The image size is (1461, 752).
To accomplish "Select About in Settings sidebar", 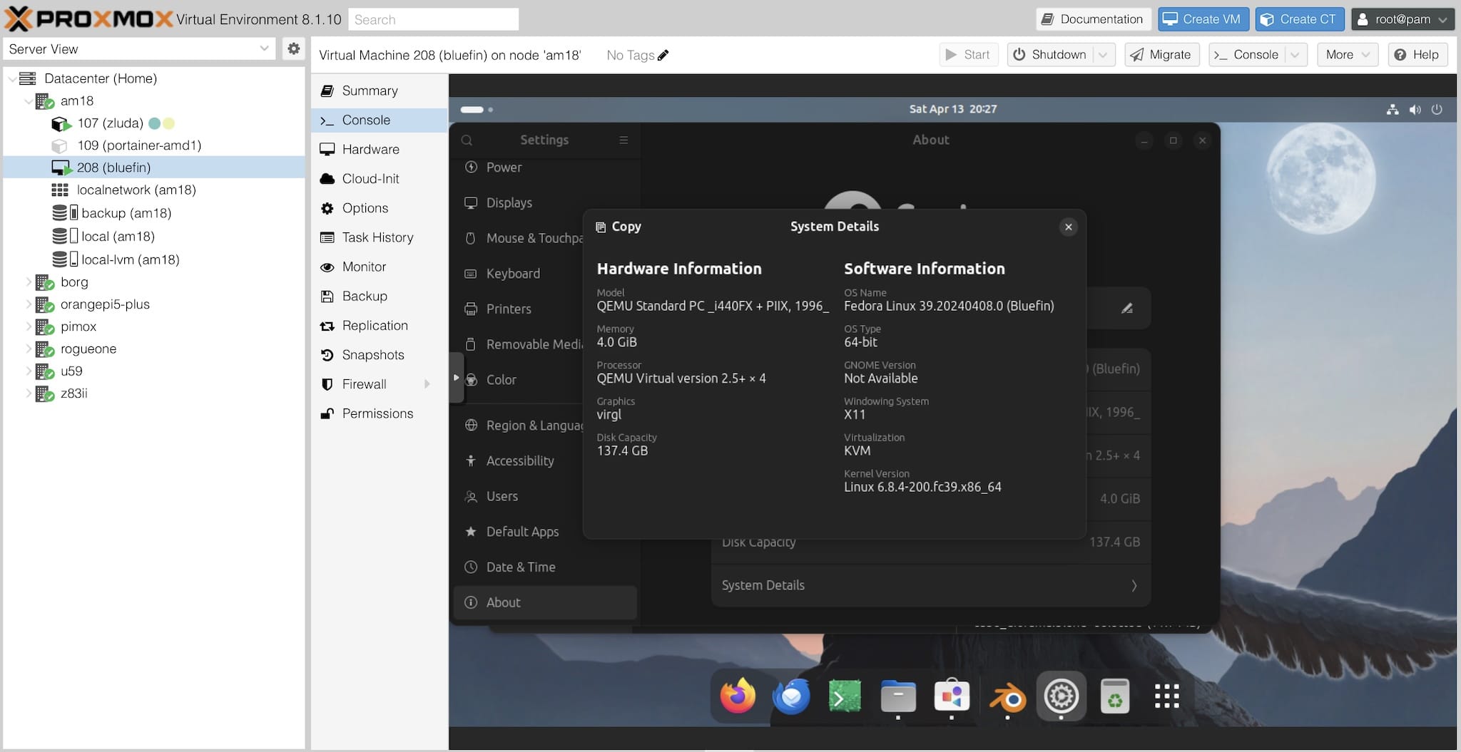I will point(545,603).
